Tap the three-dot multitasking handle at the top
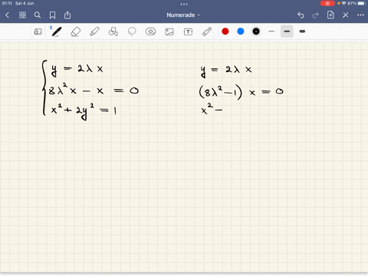Image resolution: width=368 pixels, height=276 pixels. [x=184, y=4]
